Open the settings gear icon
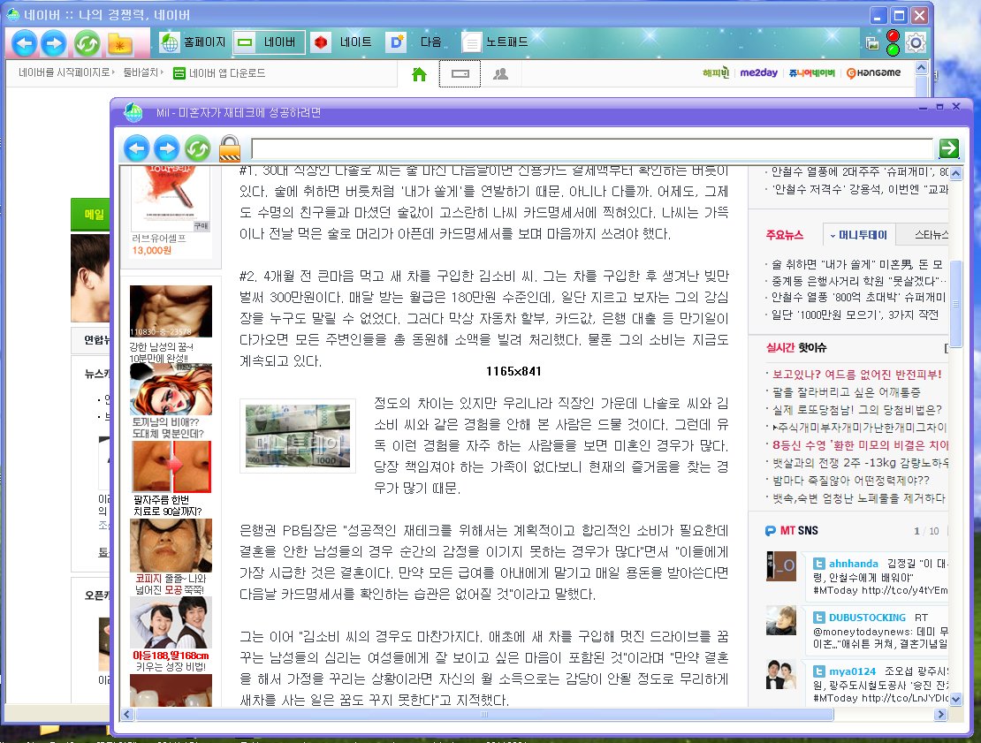 (x=916, y=42)
